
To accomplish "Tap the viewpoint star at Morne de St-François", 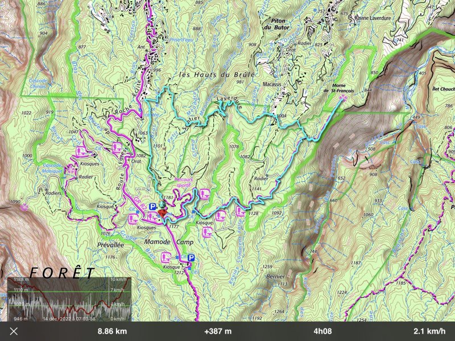I will (x=342, y=98).
